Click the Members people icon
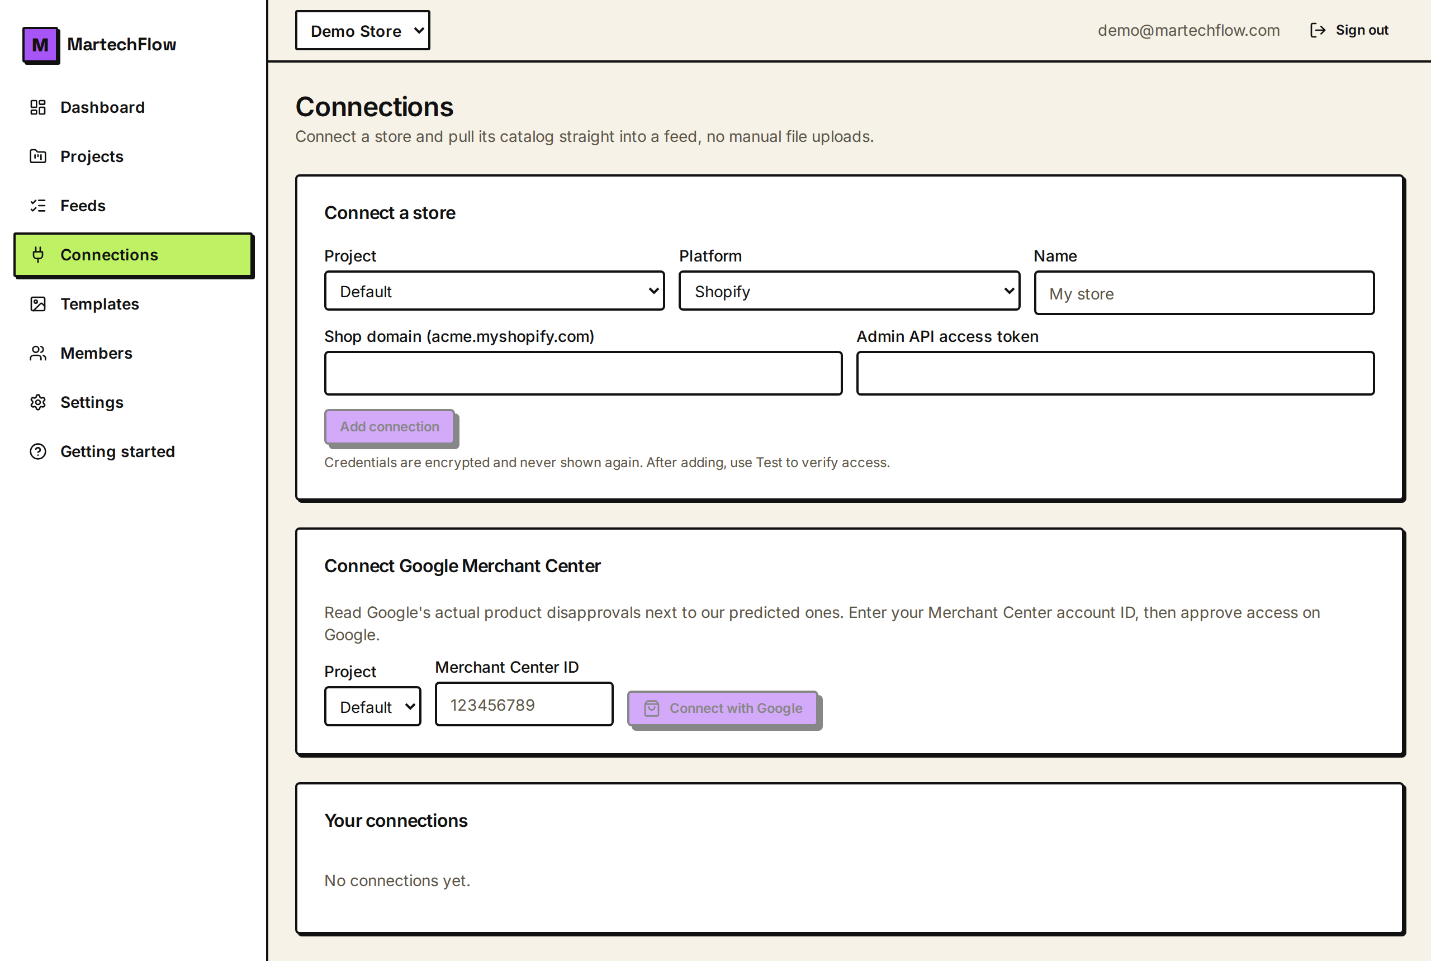Viewport: 1431px width, 961px height. point(38,353)
